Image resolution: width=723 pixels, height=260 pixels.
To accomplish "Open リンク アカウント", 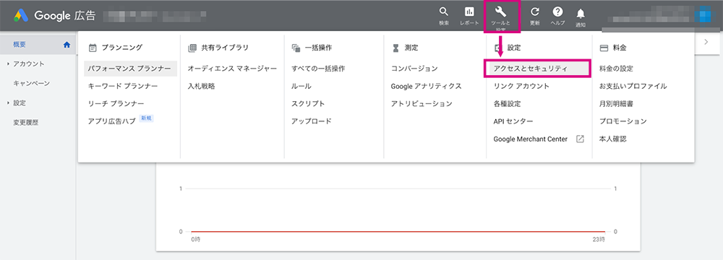I will coord(521,86).
